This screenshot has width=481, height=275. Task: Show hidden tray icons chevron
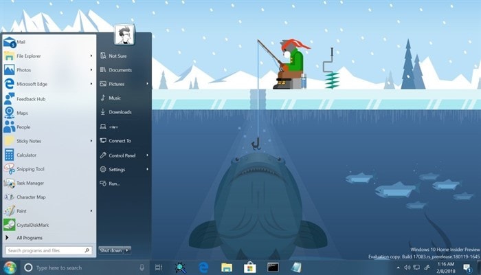(398, 268)
